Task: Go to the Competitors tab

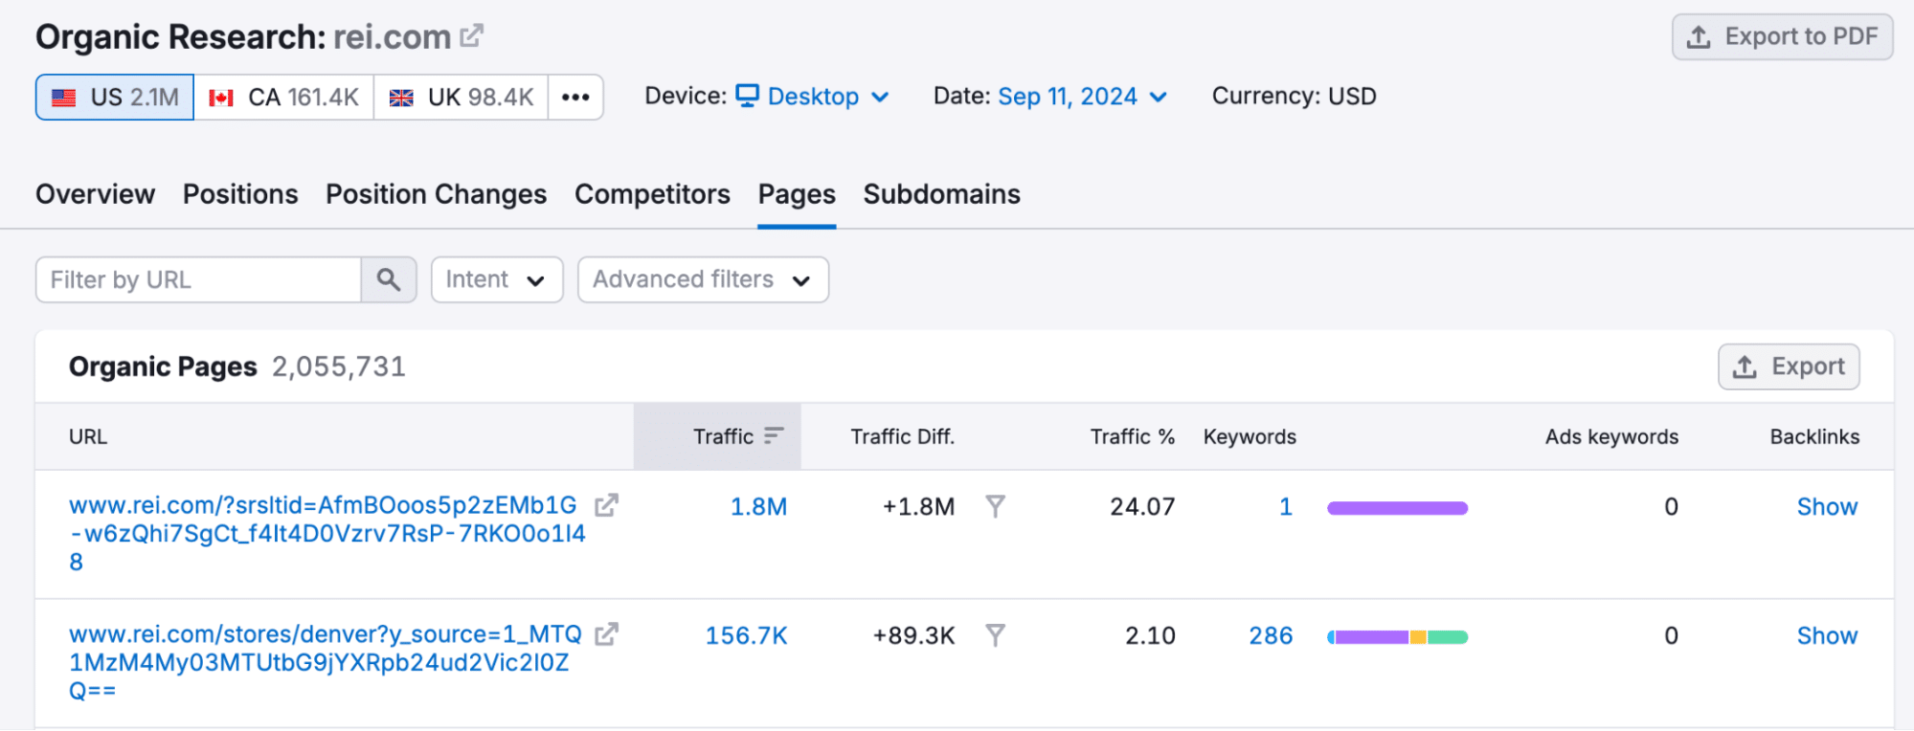Action: click(x=652, y=194)
